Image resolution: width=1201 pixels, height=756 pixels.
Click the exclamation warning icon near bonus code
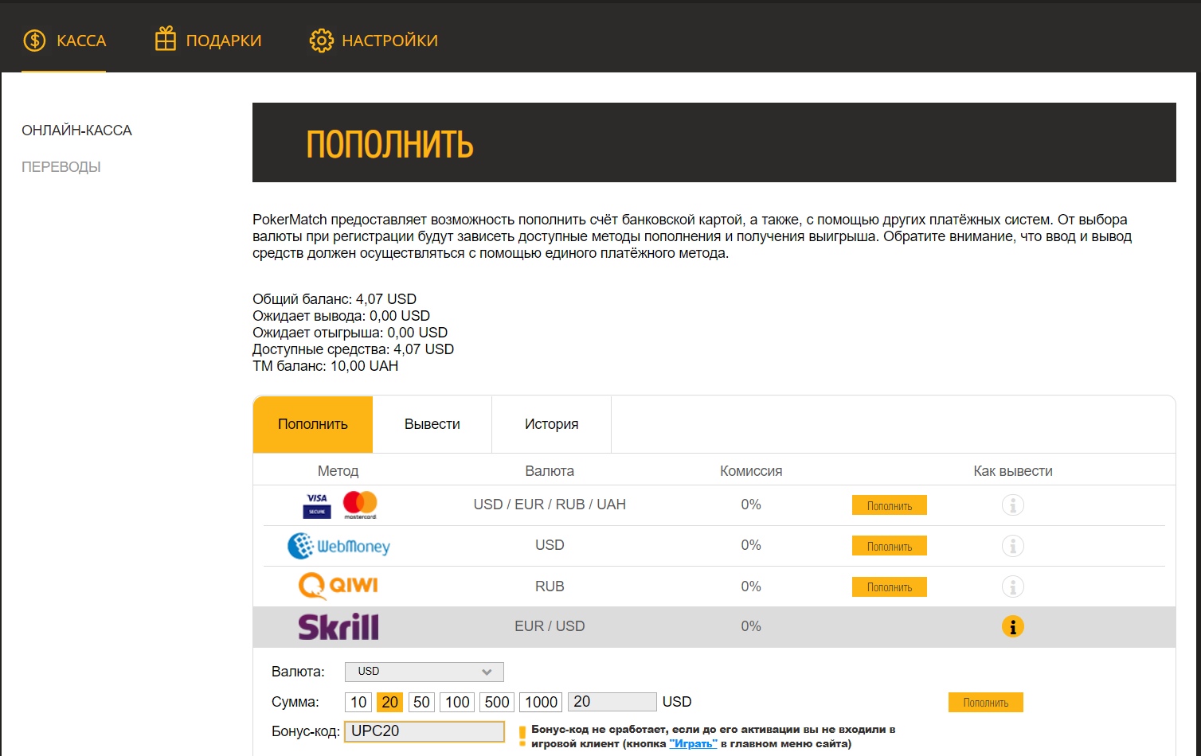(x=522, y=736)
